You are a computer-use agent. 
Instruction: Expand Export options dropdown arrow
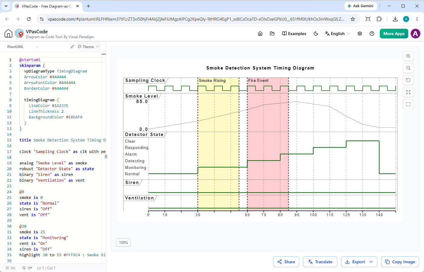point(371,262)
